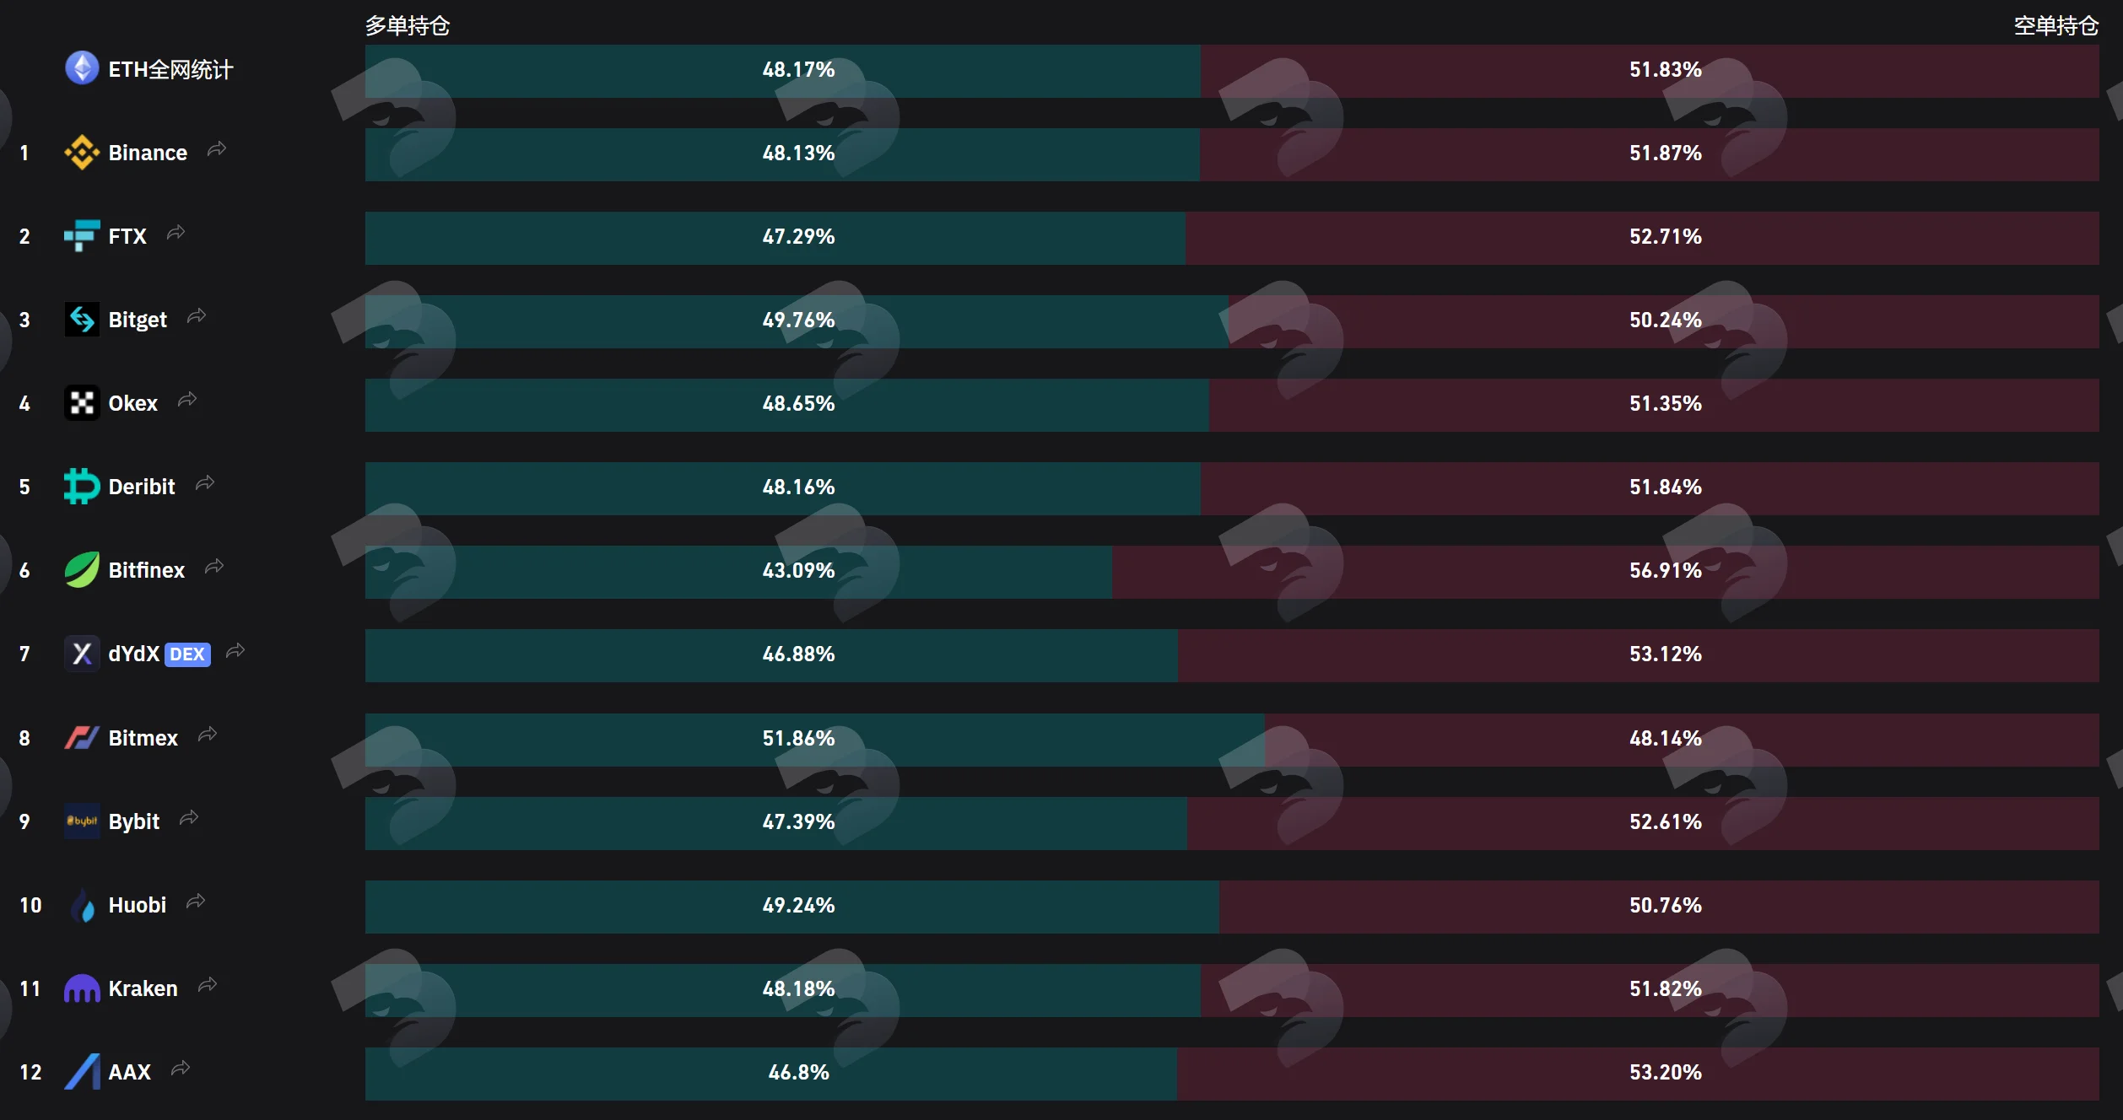Image resolution: width=2123 pixels, height=1120 pixels.
Task: Click Bitmex long bar showing 51.86%
Action: 815,740
